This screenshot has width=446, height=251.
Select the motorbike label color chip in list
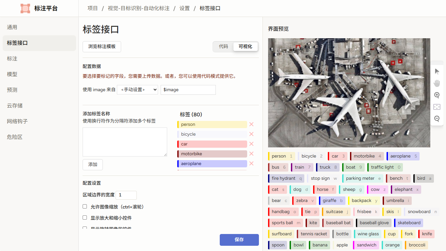click(212, 154)
